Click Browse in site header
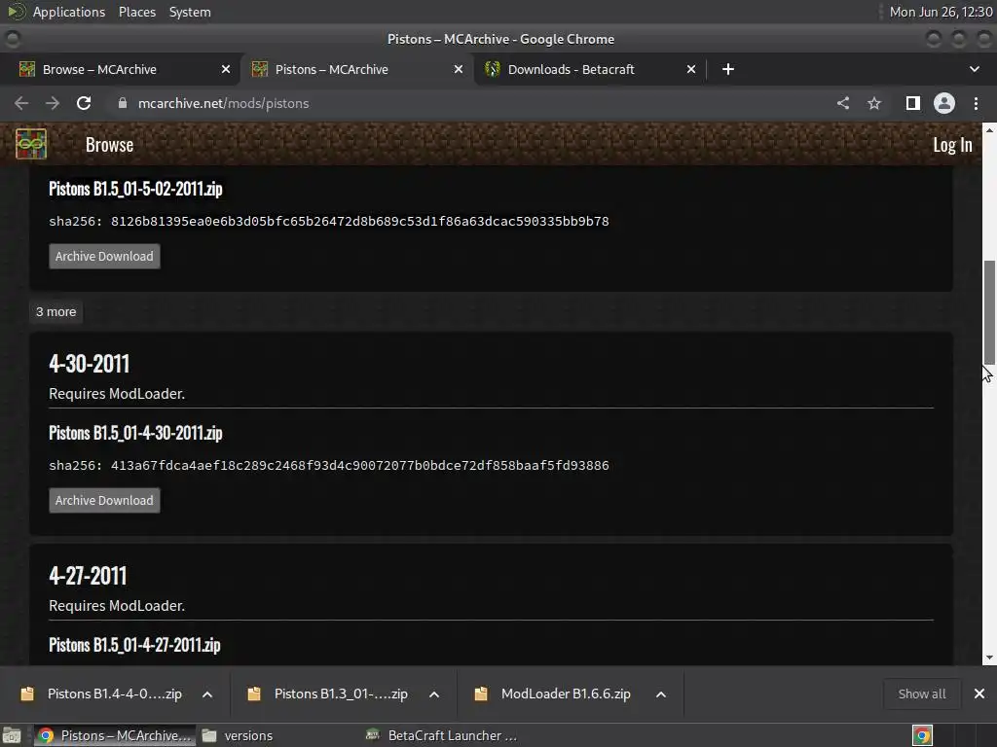This screenshot has width=997, height=747. point(109,145)
